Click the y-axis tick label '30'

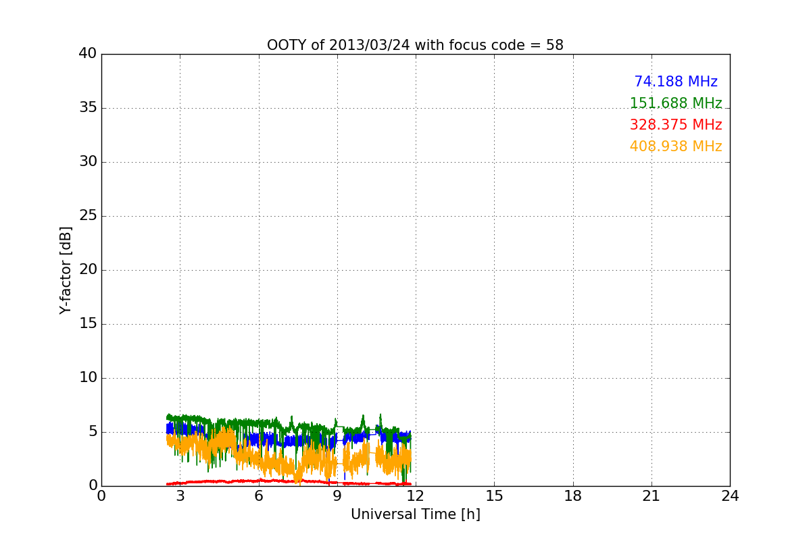pyautogui.click(x=88, y=162)
